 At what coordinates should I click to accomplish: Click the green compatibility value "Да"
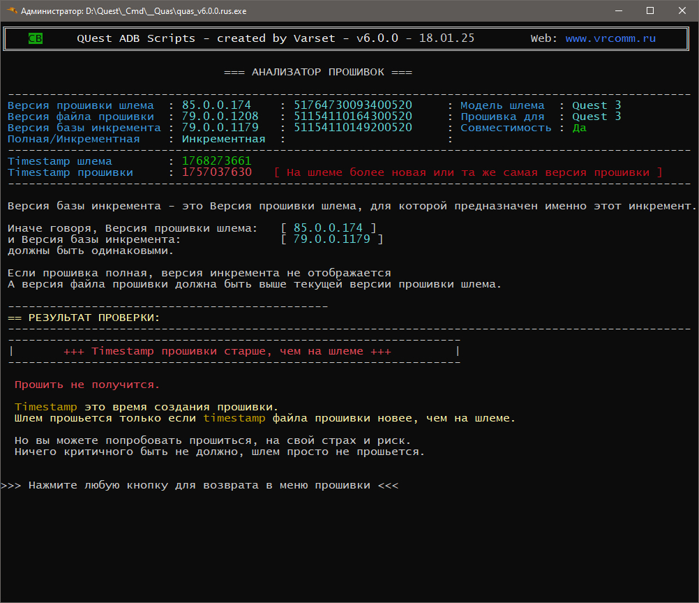point(579,128)
